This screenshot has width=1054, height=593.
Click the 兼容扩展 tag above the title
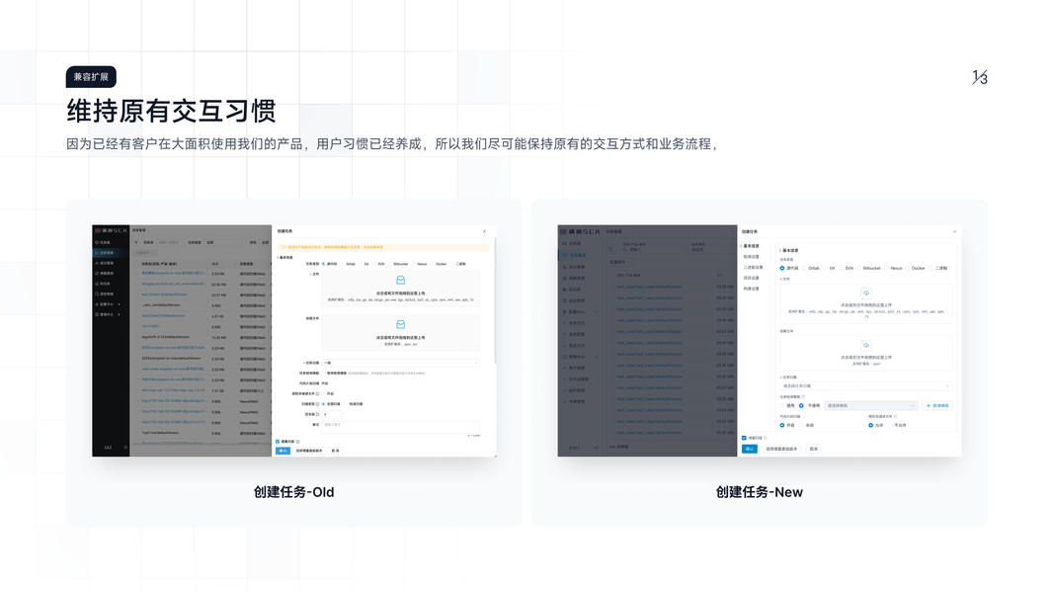pyautogui.click(x=91, y=77)
